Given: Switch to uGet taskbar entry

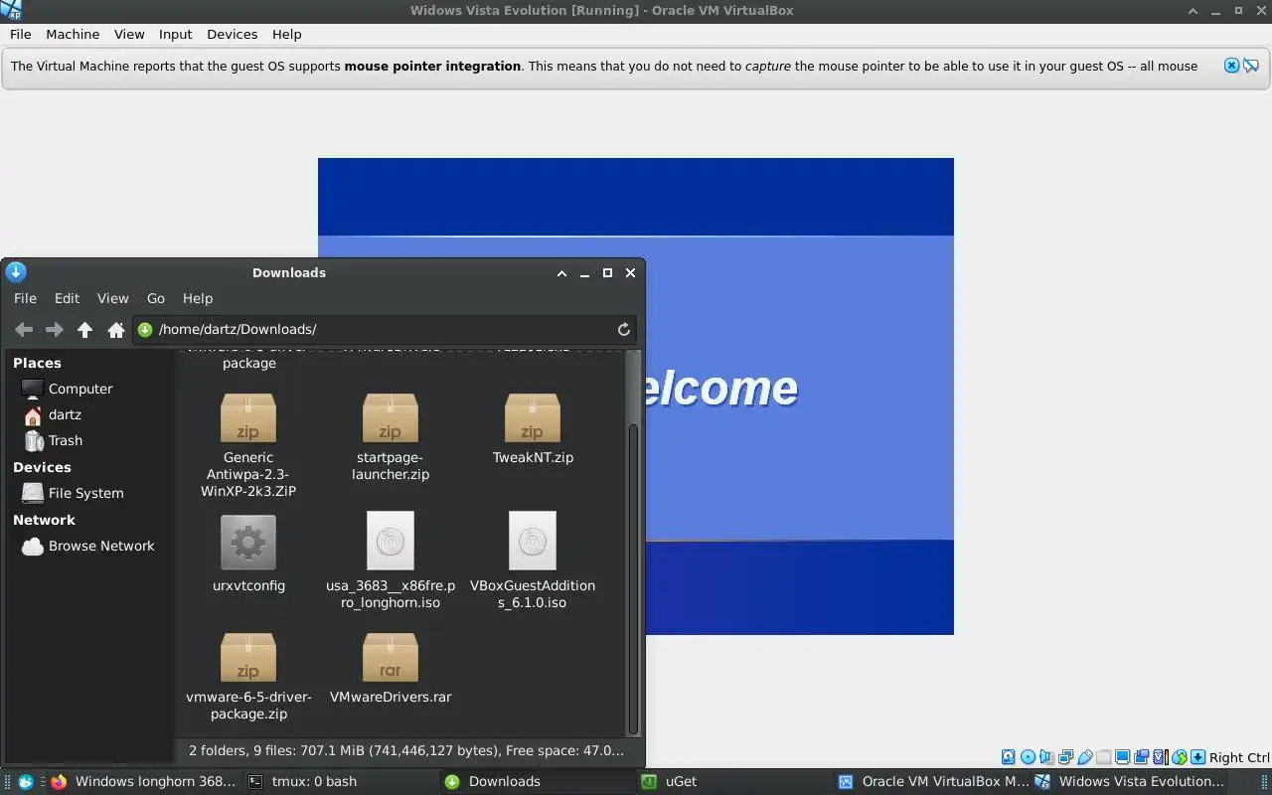Looking at the screenshot, I should (x=733, y=782).
